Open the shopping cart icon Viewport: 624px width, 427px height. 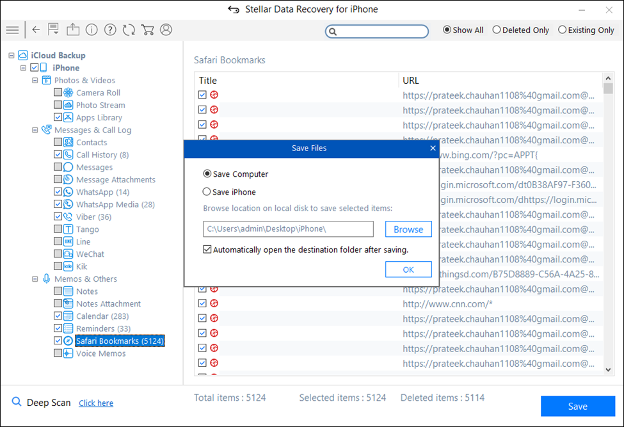point(147,30)
